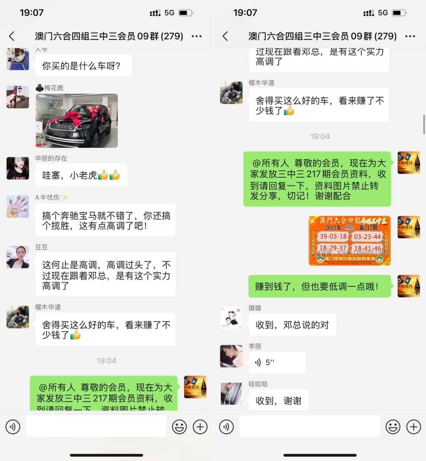426x461 pixels.
Task: Tap the voice input icon in left chat
Action: point(13,427)
